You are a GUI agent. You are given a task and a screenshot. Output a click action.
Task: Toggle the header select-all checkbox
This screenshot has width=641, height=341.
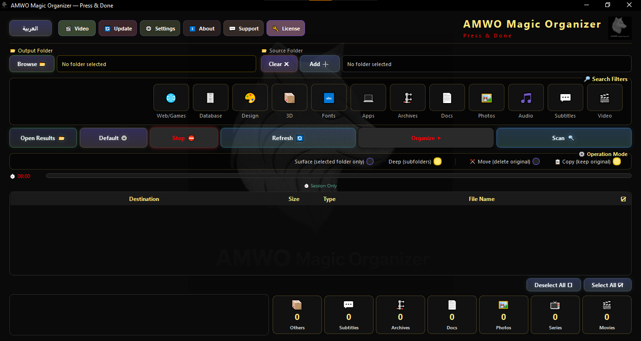623,199
